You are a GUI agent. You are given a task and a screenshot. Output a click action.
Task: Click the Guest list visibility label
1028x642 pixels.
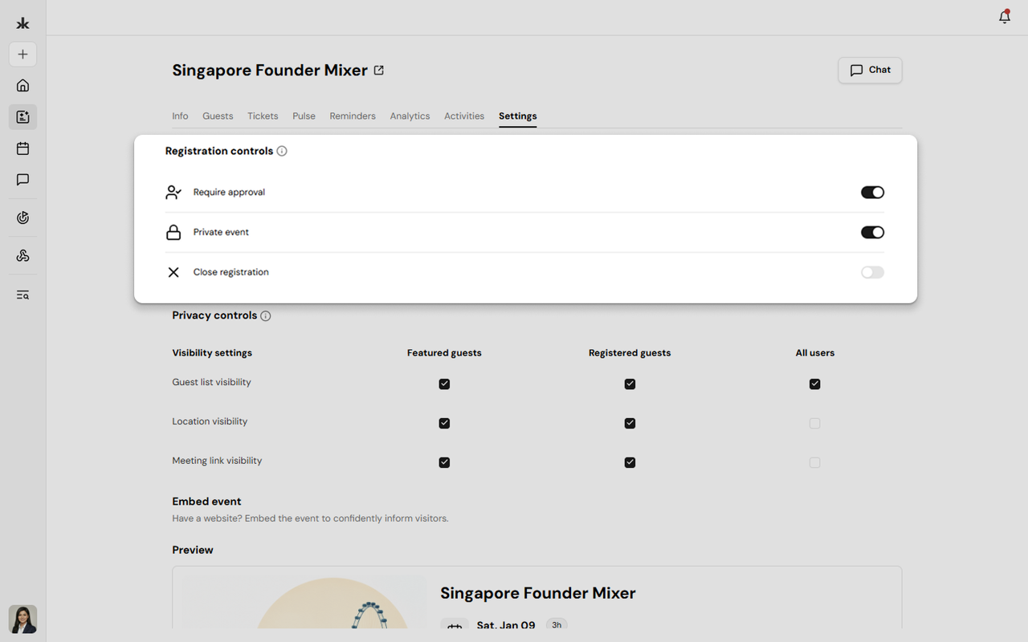pyautogui.click(x=211, y=382)
